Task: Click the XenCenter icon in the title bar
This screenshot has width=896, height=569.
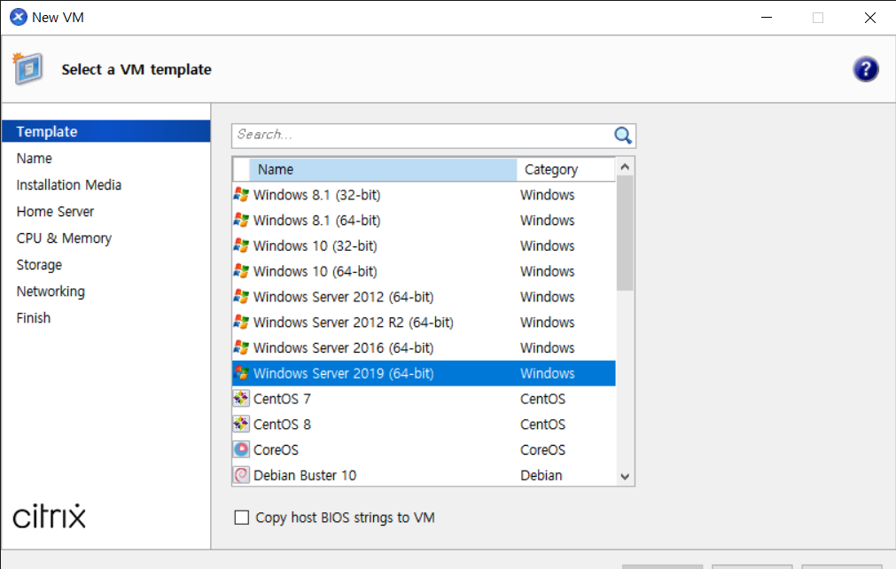Action: click(x=19, y=17)
